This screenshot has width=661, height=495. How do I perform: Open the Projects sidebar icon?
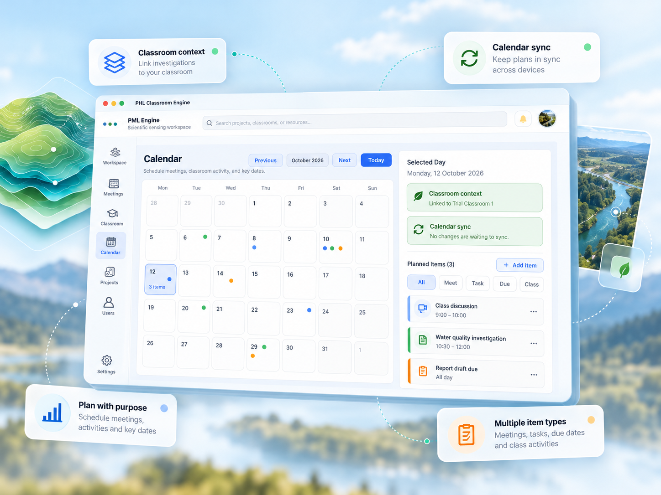pos(110,272)
